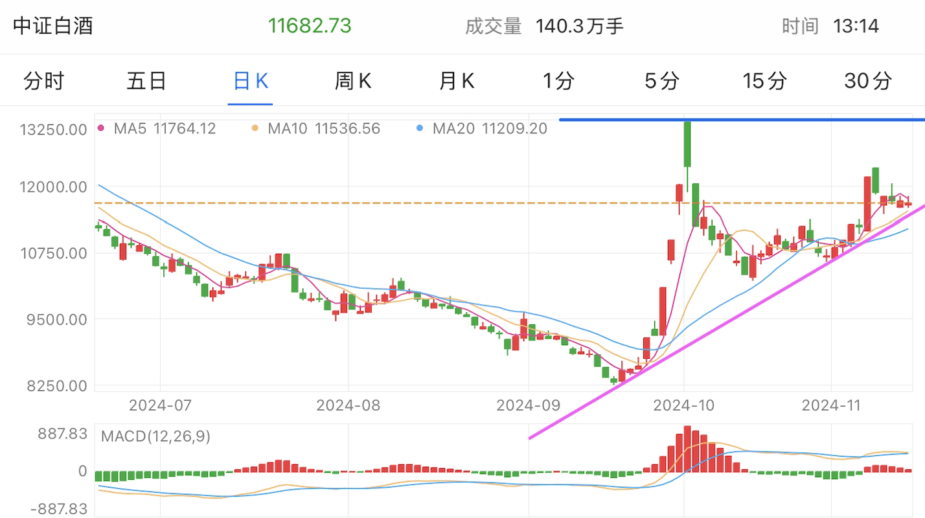
Task: Click the 成交量 label
Action: [x=493, y=27]
